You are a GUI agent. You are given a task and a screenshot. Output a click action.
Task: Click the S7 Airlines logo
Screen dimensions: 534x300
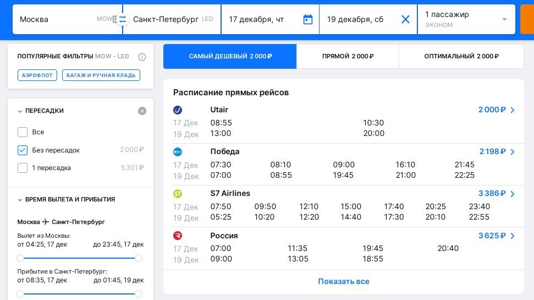178,194
